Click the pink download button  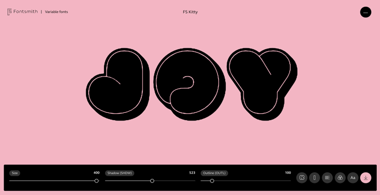coord(366,178)
